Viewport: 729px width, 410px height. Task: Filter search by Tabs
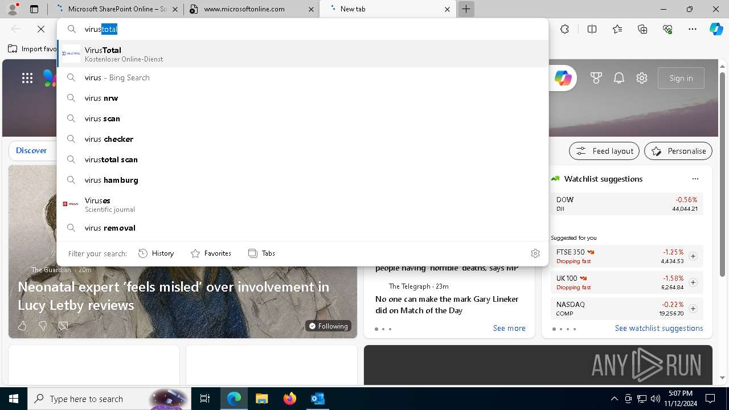pyautogui.click(x=262, y=253)
